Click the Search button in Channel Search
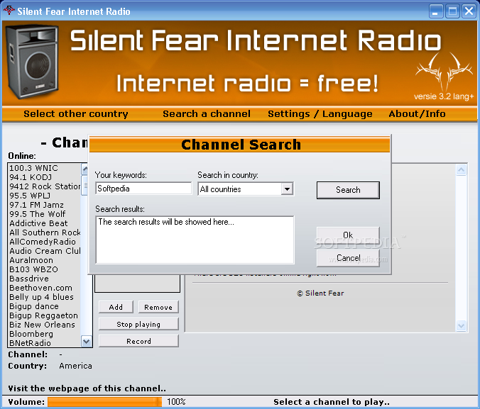480x409 pixels. click(348, 190)
